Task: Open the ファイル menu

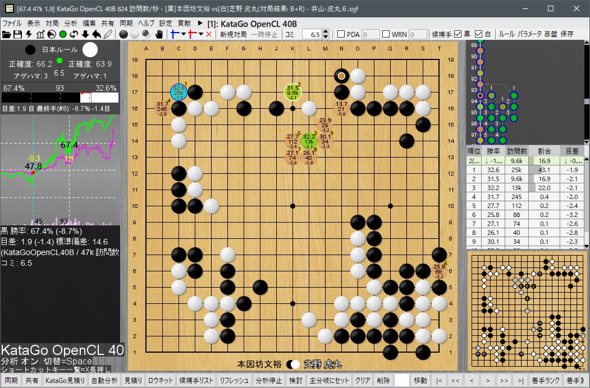Action: click(12, 24)
